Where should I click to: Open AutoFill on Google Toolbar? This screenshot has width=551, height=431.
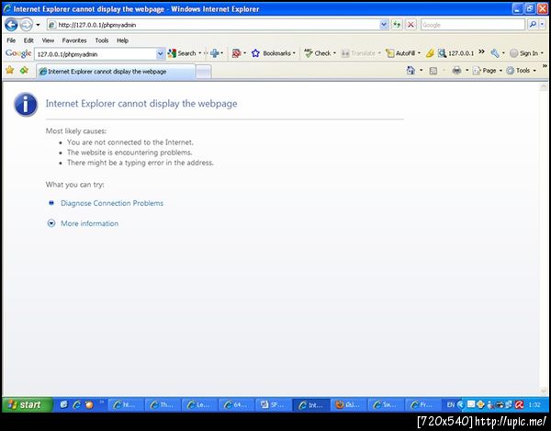pos(400,53)
